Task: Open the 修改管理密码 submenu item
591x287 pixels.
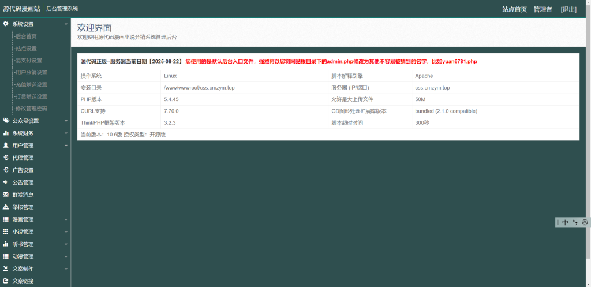Action: click(x=31, y=109)
